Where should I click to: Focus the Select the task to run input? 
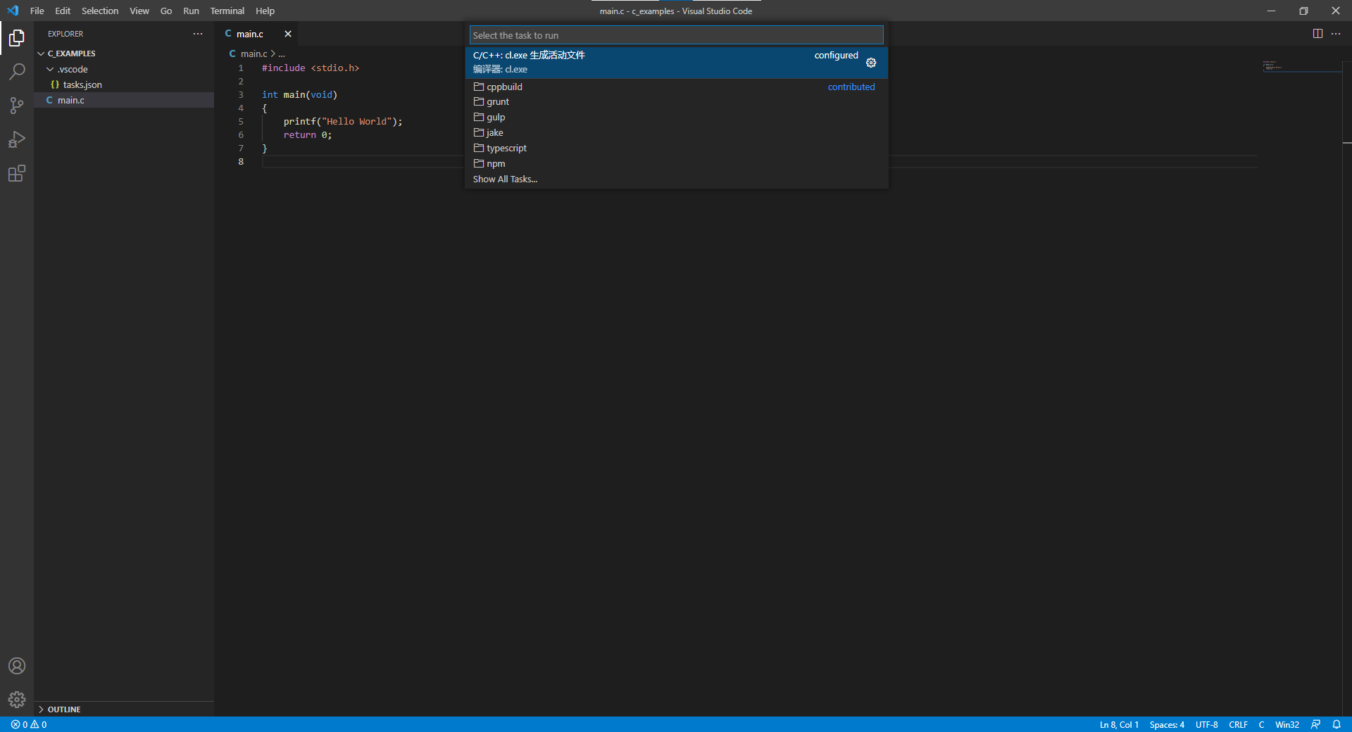tap(676, 35)
